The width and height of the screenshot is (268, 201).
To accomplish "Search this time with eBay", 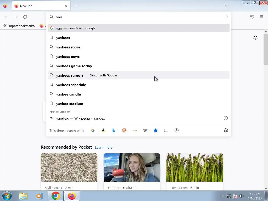I will 135,130.
